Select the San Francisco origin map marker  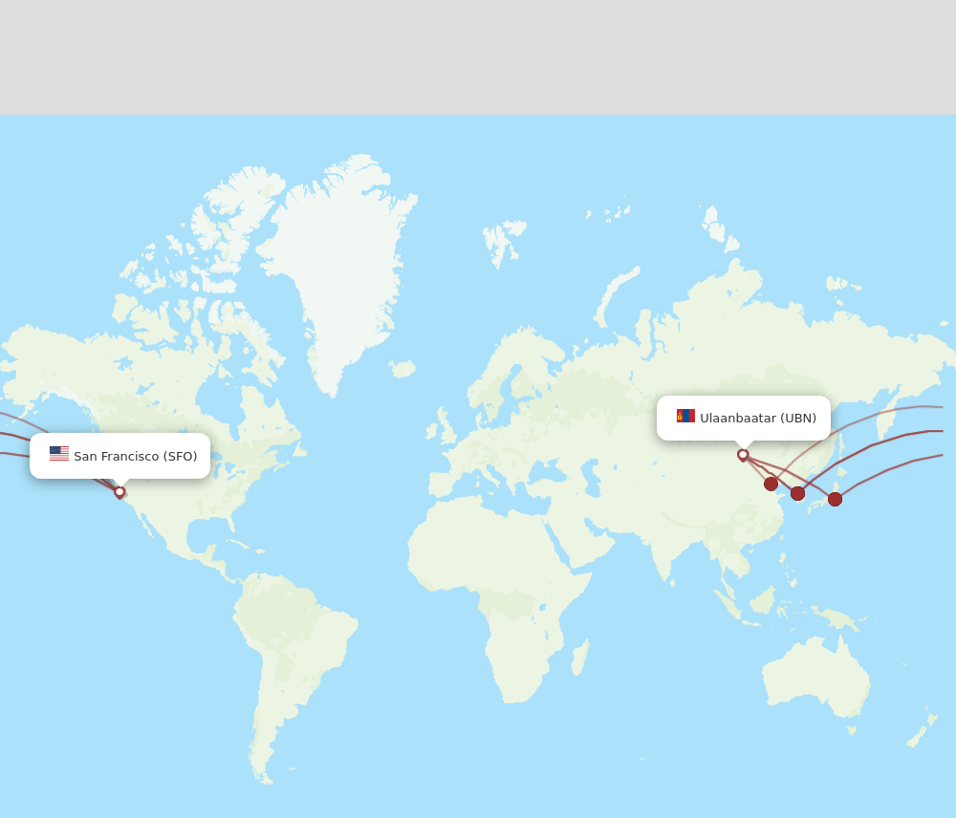[119, 492]
